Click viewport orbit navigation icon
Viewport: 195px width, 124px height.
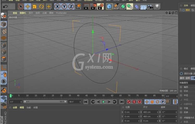click(x=173, y=13)
